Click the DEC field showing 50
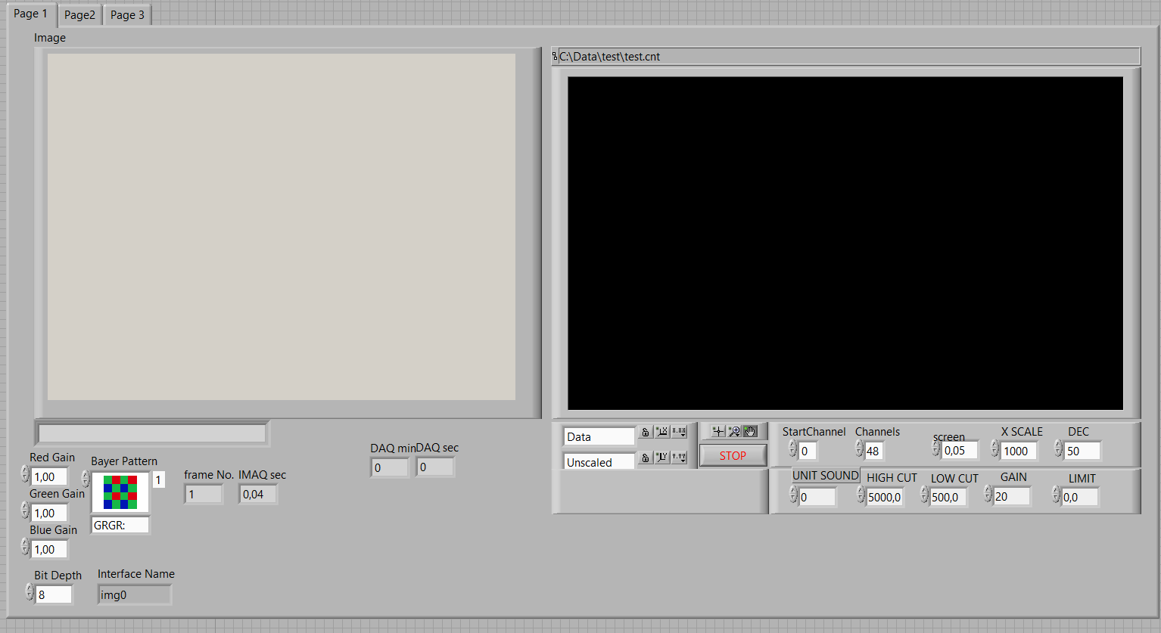The width and height of the screenshot is (1161, 633). coord(1082,451)
